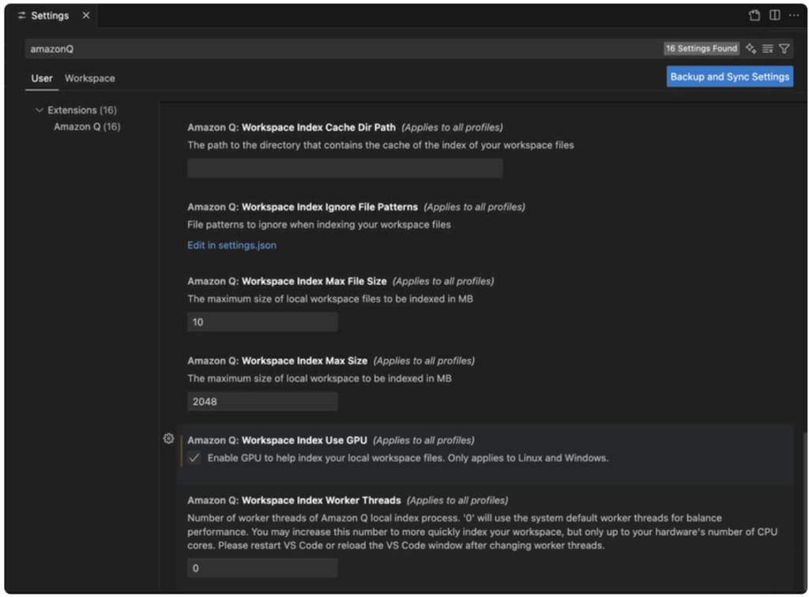
Task: Collapse the Extensions tree group
Action: tap(40, 111)
